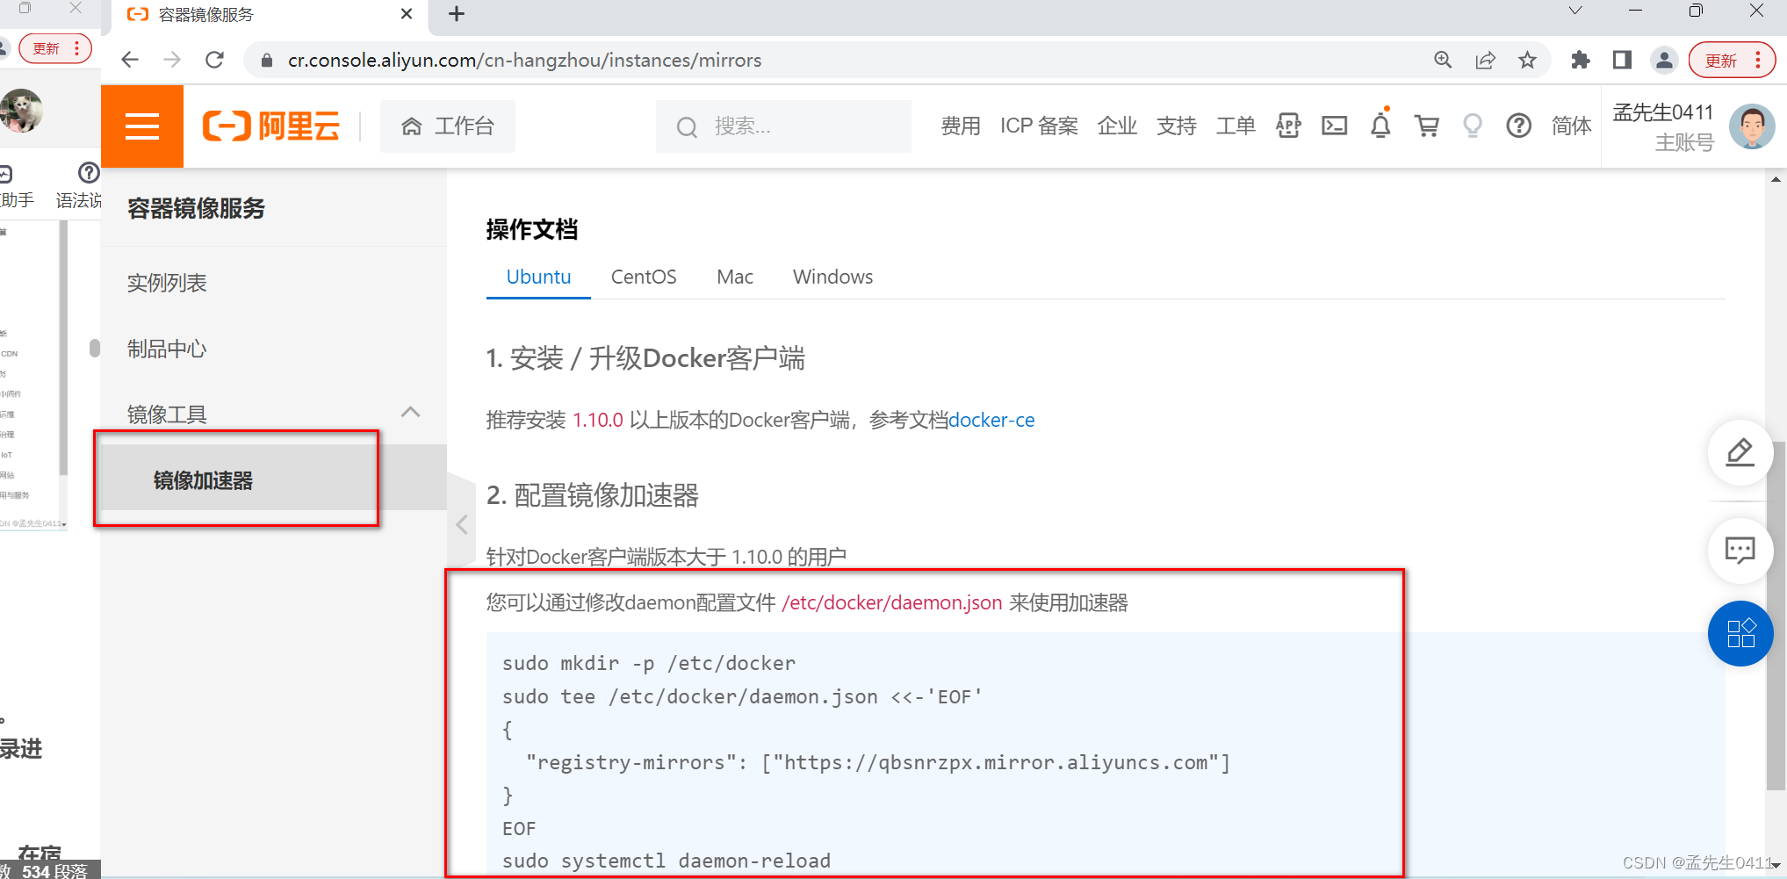Select 镜像加速器 in the sidebar
Image resolution: width=1787 pixels, height=879 pixels.
(203, 480)
